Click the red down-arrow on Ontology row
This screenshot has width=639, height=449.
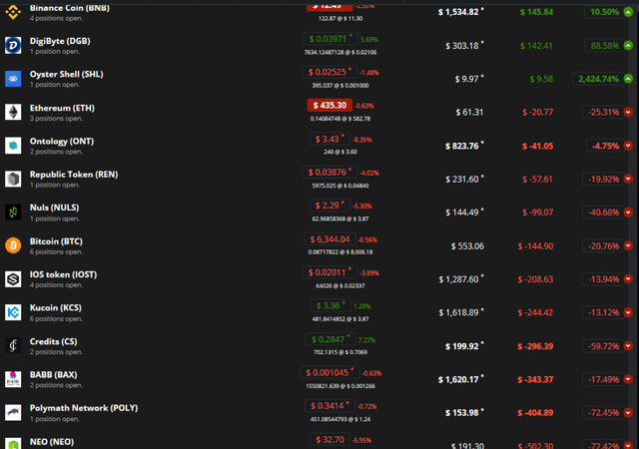coord(628,146)
